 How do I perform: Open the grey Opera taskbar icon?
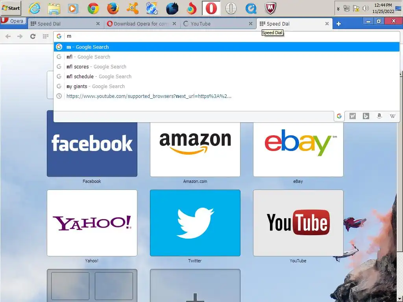click(x=231, y=8)
